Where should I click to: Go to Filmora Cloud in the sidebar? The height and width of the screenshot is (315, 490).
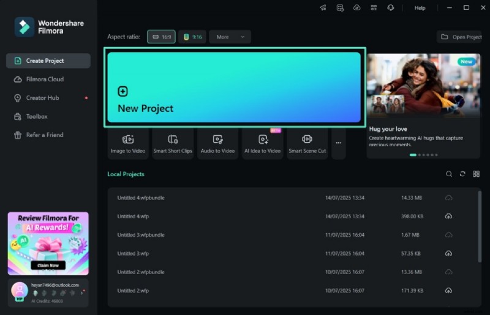point(45,80)
